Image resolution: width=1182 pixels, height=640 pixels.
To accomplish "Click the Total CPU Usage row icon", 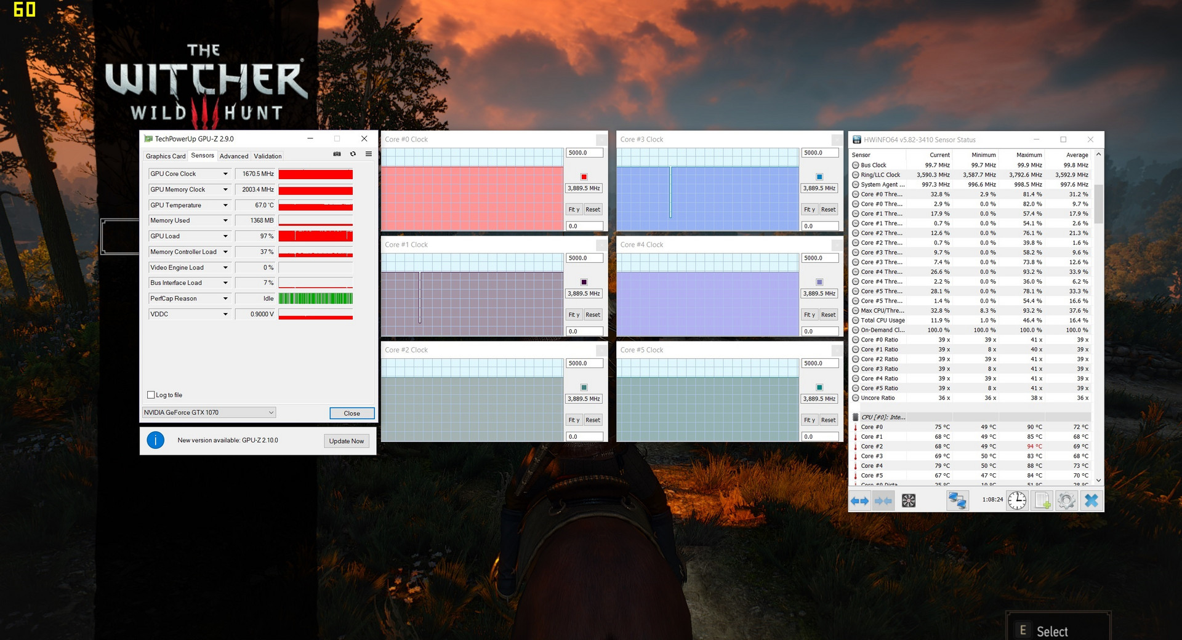I will (x=855, y=321).
